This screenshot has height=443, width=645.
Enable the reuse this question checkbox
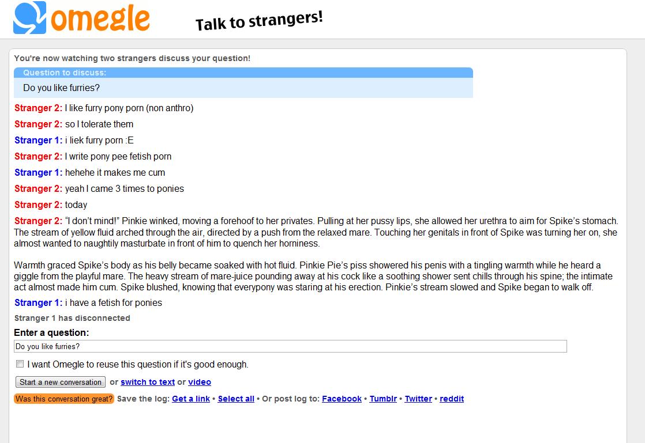click(20, 364)
